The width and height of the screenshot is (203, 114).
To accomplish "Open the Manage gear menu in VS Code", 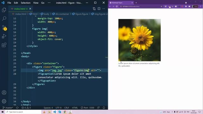I will coord(4,101).
